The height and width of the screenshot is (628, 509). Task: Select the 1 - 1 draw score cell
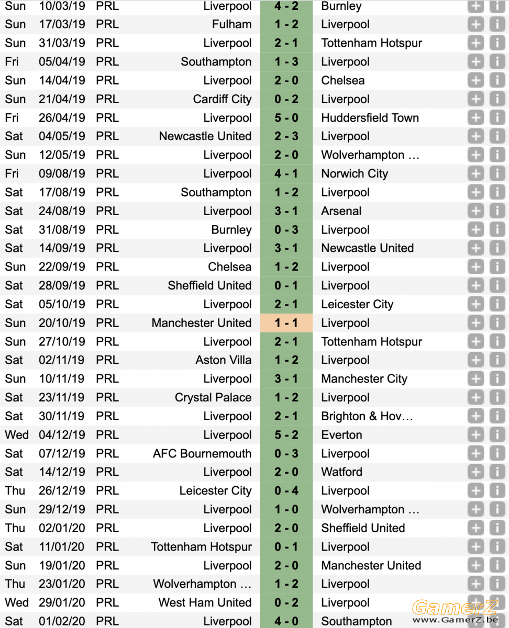[x=286, y=323]
